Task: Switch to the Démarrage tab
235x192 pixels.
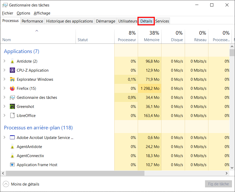Action: (106, 21)
